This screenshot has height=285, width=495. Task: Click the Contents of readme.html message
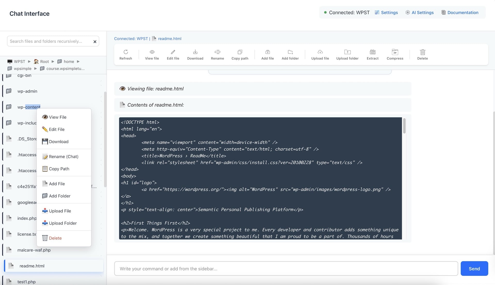263,105
